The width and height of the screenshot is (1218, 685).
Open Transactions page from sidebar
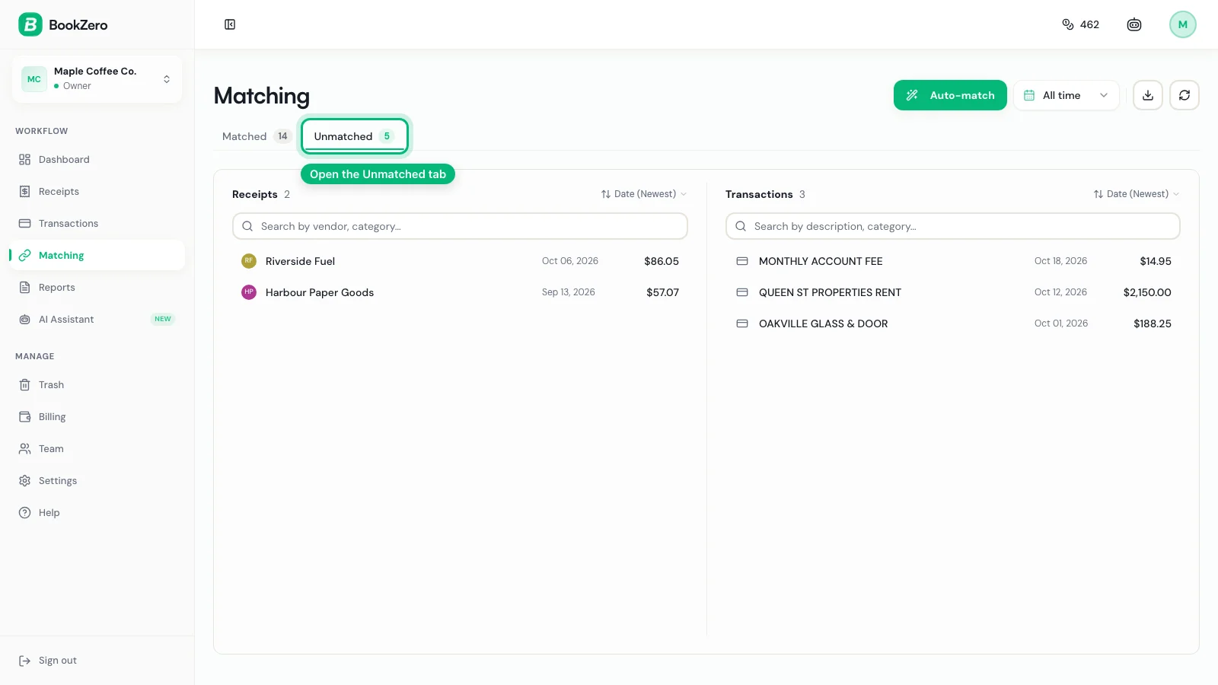tap(97, 223)
